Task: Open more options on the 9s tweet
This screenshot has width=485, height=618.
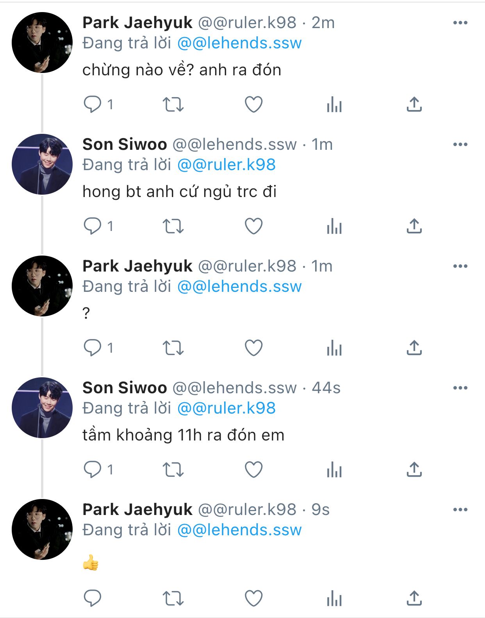Action: (x=460, y=510)
